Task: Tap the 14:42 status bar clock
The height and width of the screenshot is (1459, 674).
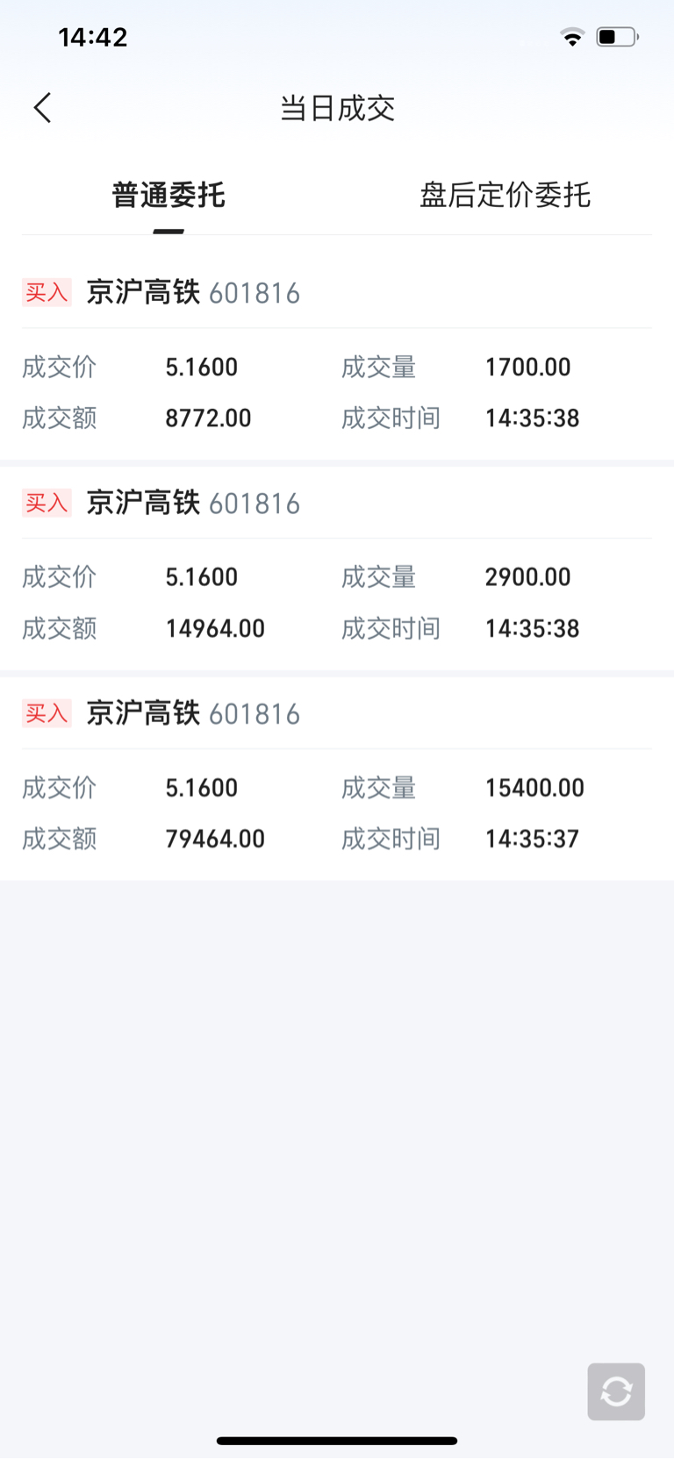Action: click(x=93, y=37)
